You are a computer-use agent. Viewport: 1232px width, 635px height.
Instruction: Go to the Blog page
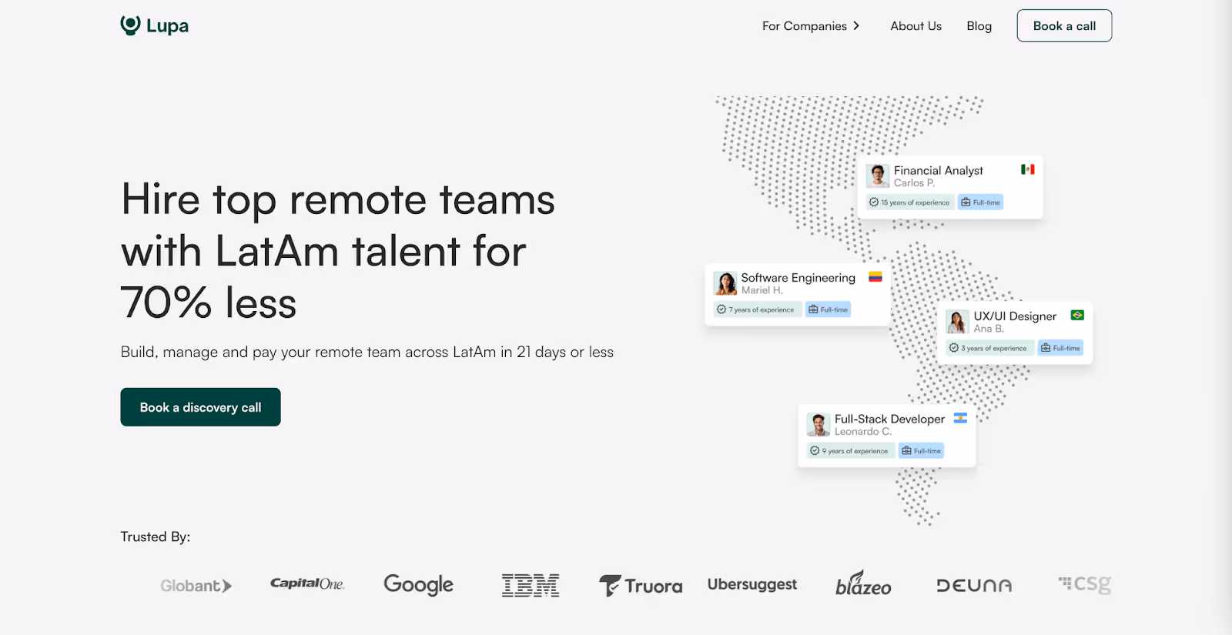point(979,26)
